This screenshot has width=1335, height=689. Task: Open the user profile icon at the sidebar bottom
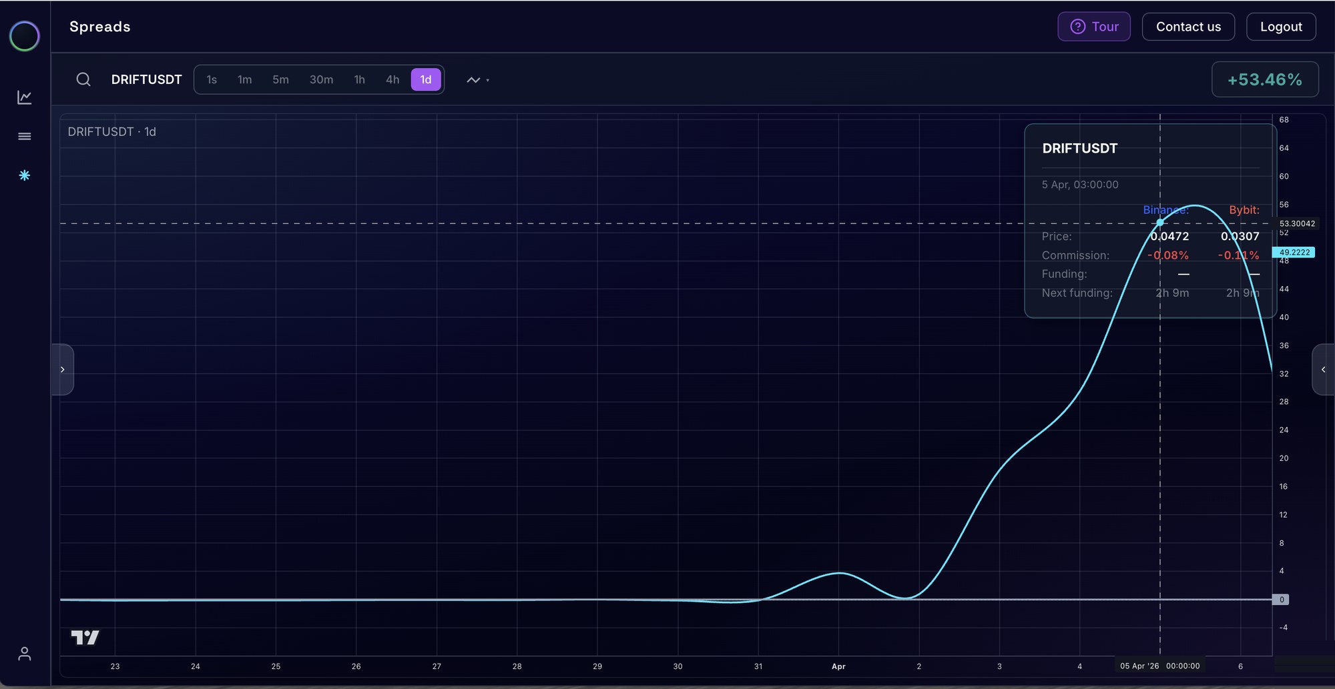point(25,654)
